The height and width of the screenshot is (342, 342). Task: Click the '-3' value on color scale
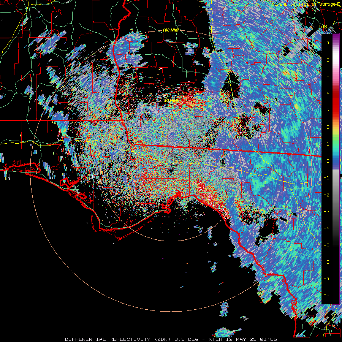[326, 211]
